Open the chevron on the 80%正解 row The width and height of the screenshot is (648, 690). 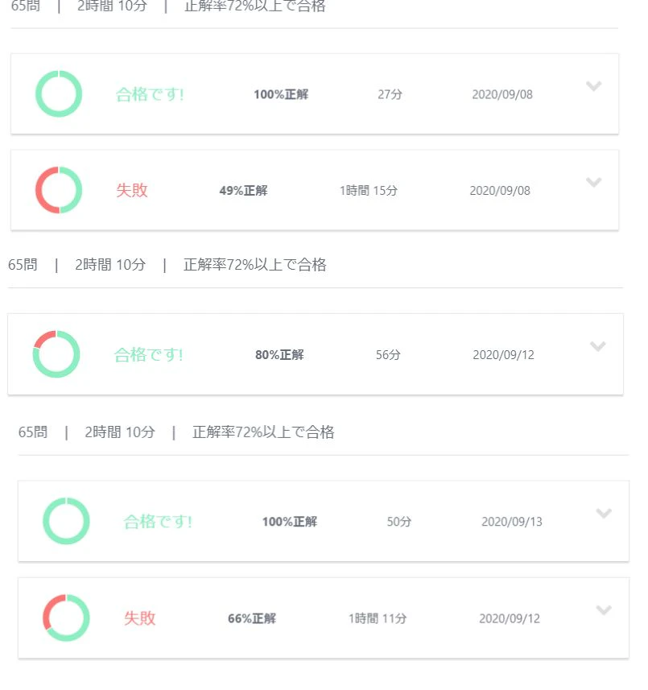[x=597, y=346]
